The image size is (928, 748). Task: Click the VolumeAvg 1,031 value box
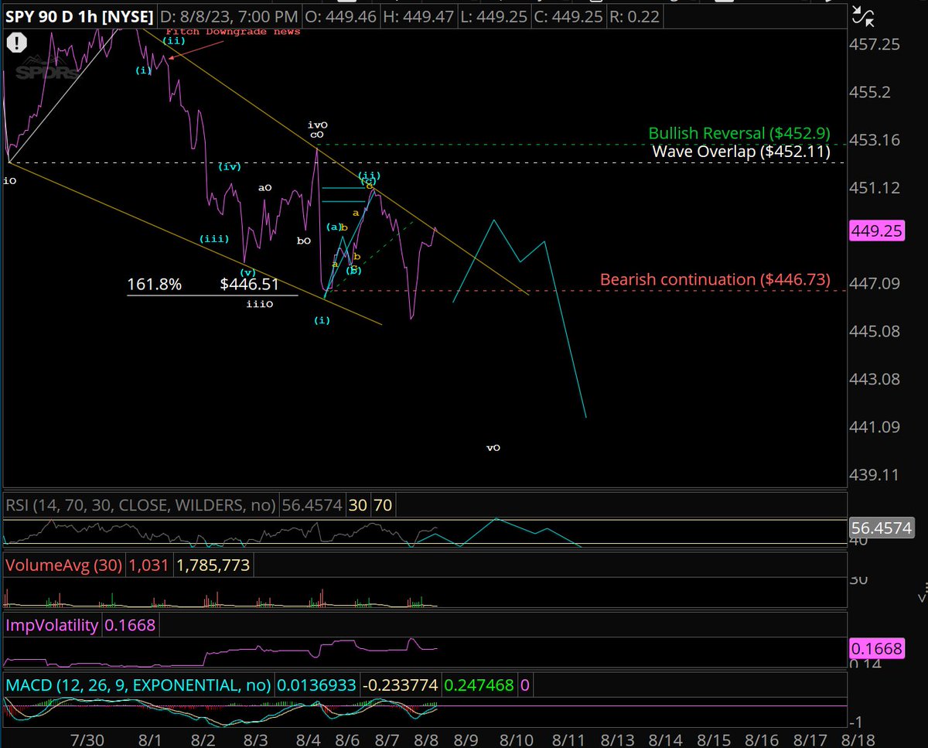pos(149,565)
